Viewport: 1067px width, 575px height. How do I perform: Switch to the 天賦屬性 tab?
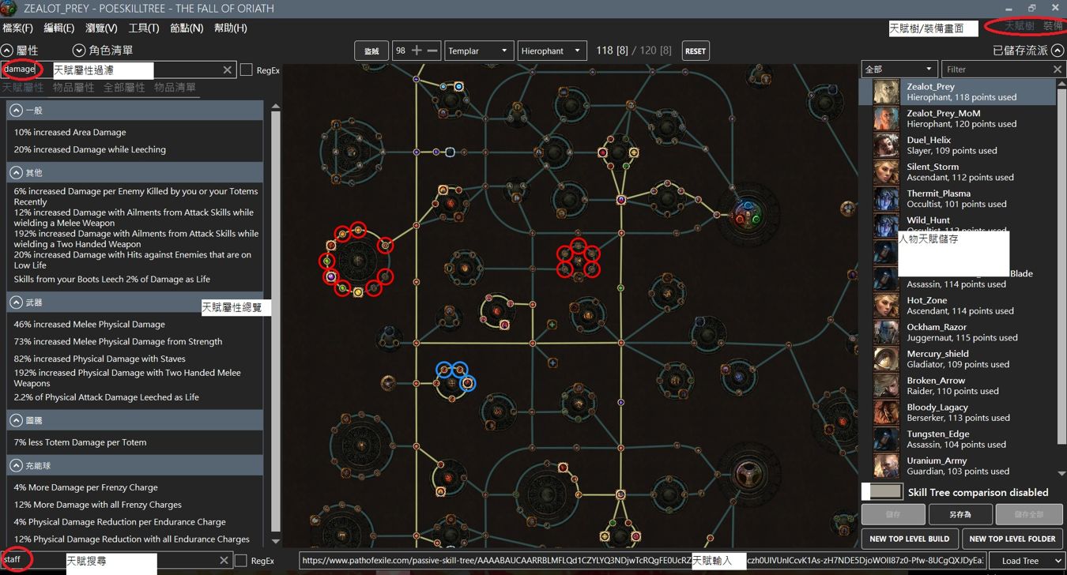[23, 88]
